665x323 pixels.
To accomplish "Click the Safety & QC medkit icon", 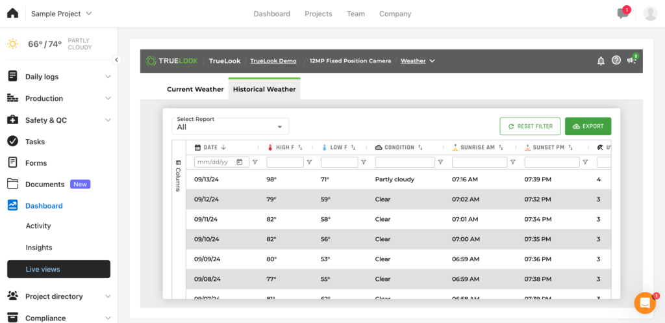I will [13, 120].
